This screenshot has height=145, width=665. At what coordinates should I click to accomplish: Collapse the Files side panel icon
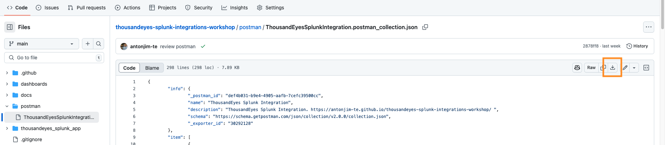click(10, 27)
